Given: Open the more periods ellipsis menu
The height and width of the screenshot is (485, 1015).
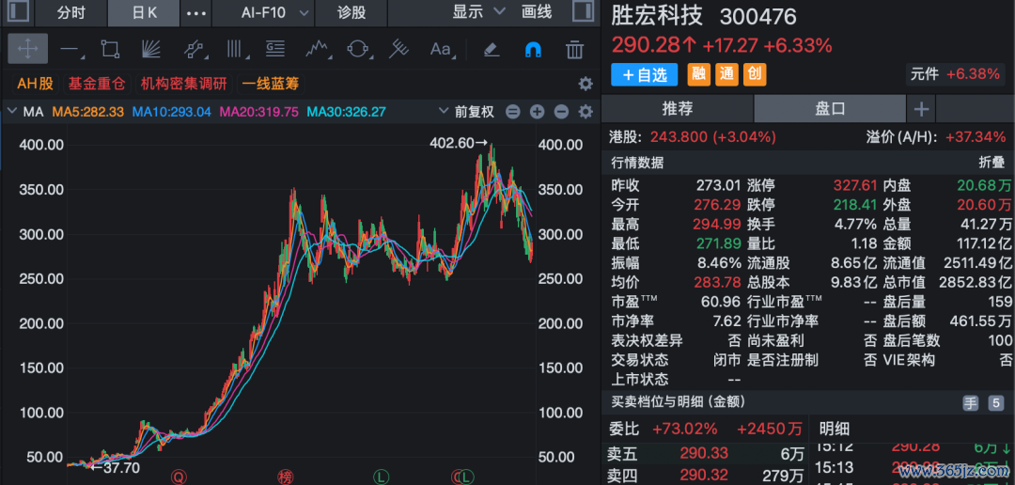Looking at the screenshot, I should point(196,13).
